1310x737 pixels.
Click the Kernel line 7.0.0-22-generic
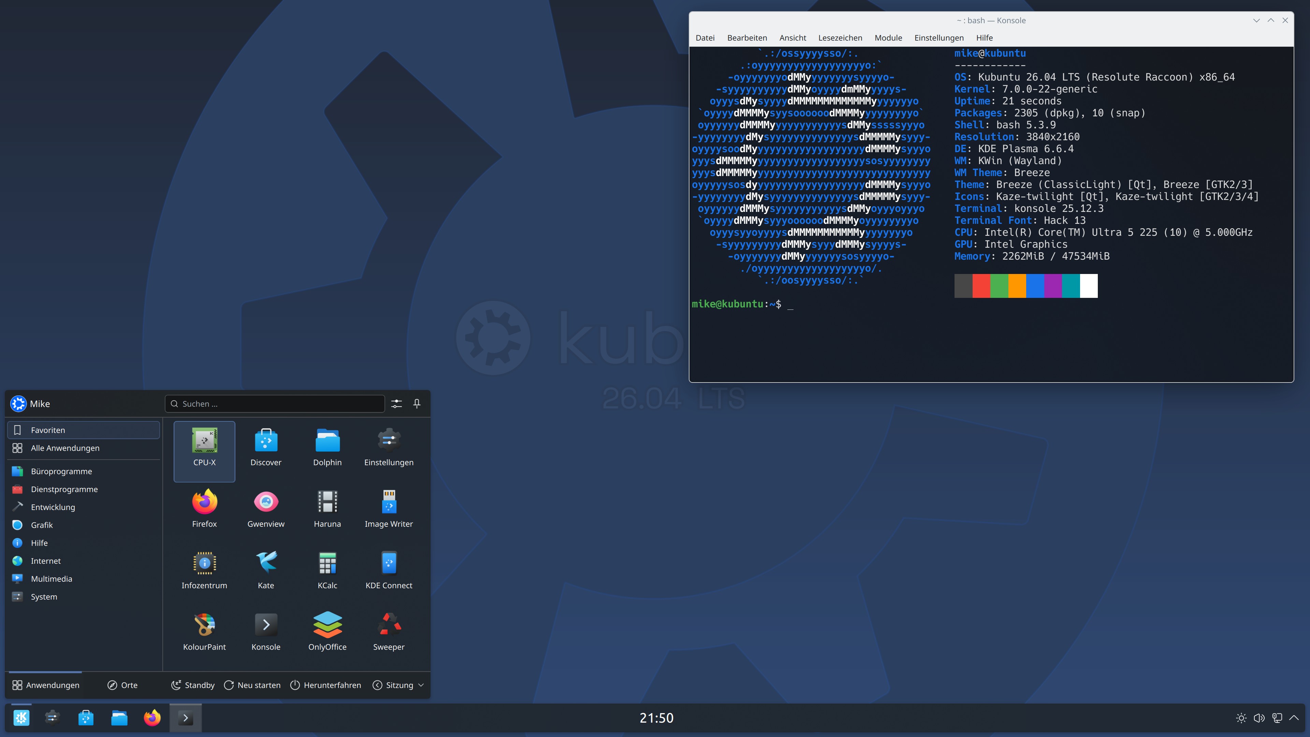click(1026, 89)
